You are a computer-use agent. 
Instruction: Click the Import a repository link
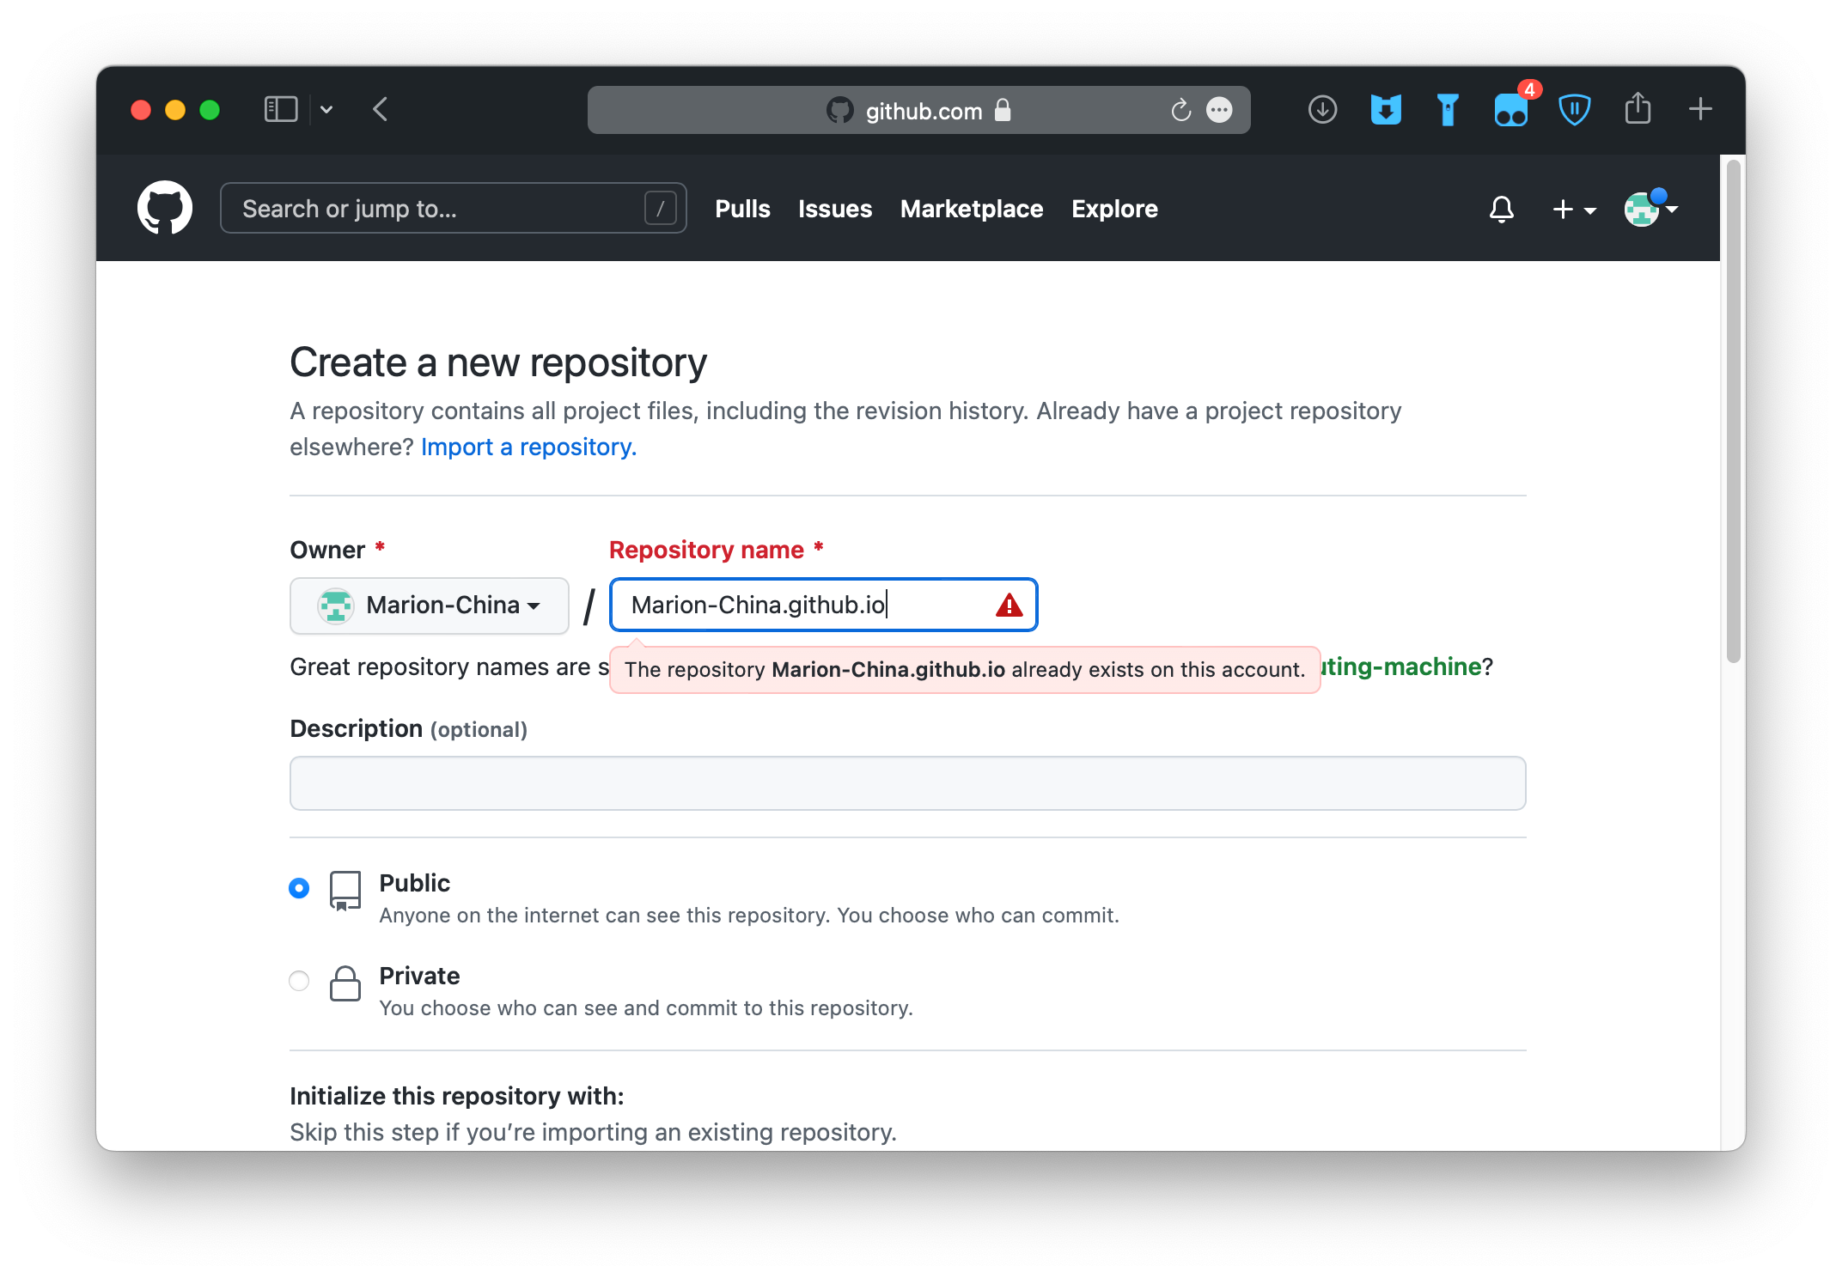tap(528, 447)
